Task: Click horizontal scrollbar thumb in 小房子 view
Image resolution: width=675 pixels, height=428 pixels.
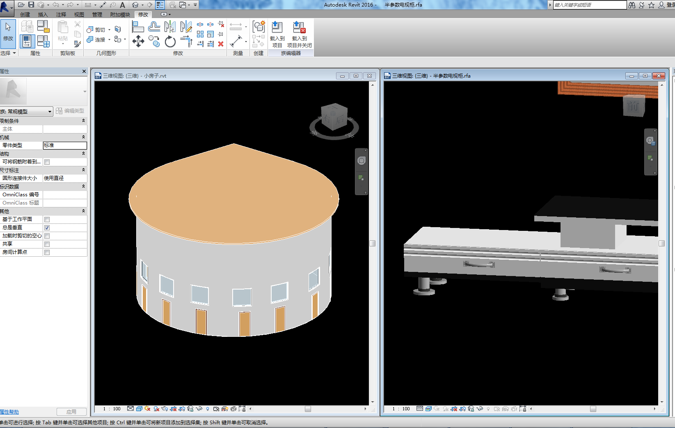Action: click(308, 409)
